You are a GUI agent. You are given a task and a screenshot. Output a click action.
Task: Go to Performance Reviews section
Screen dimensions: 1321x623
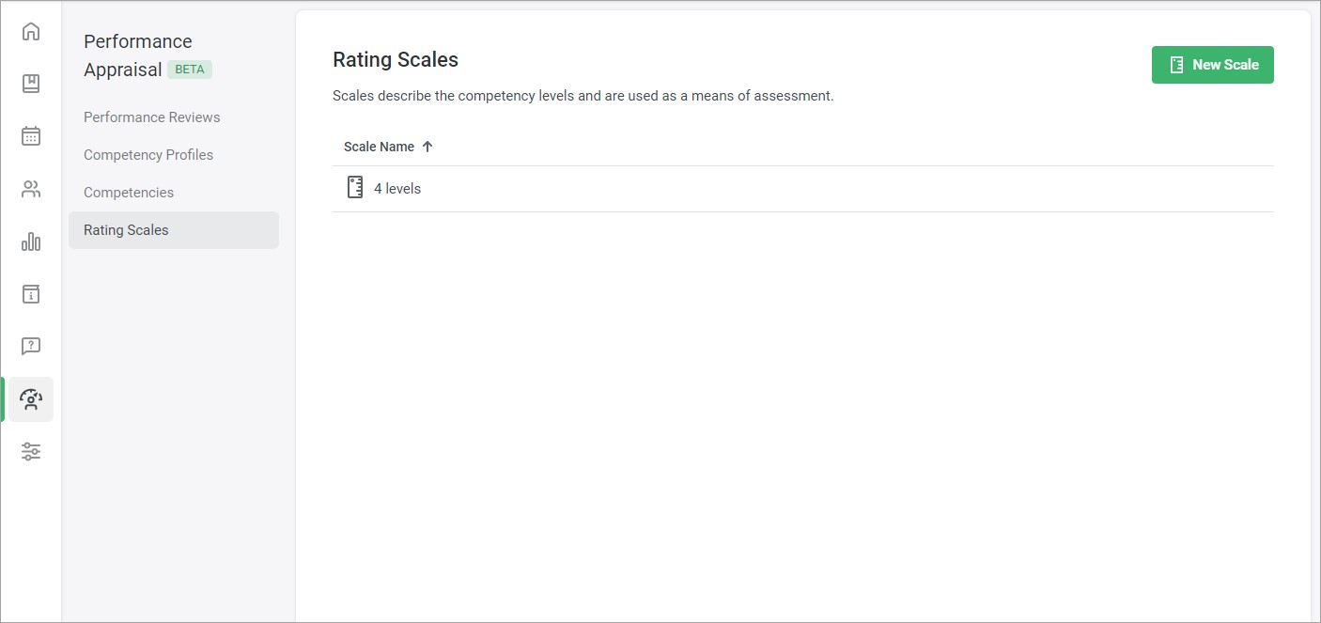152,117
